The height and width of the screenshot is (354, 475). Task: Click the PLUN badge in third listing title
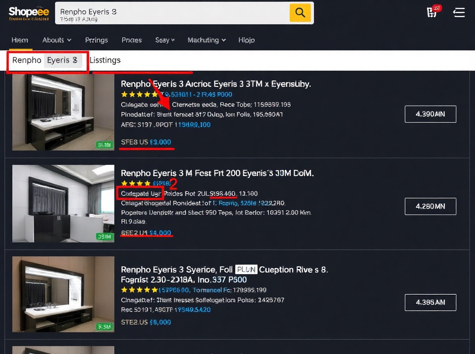point(246,270)
